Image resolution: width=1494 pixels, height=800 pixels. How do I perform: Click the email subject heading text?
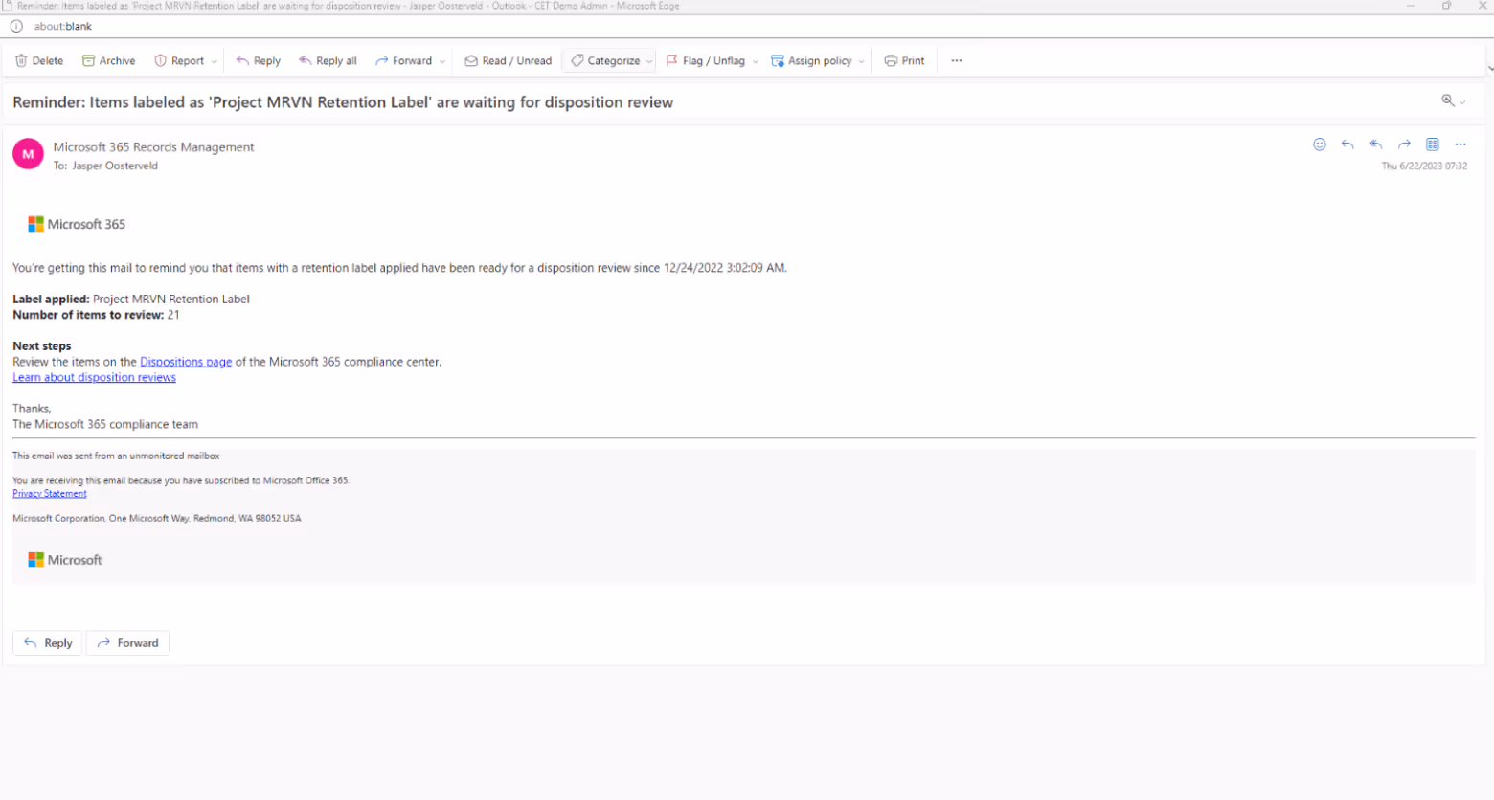pos(343,102)
